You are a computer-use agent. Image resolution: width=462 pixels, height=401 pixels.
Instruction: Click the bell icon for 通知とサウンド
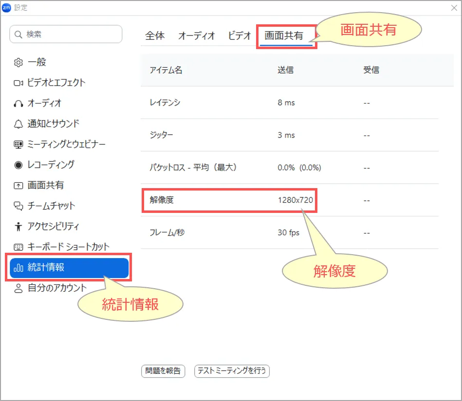tap(18, 124)
